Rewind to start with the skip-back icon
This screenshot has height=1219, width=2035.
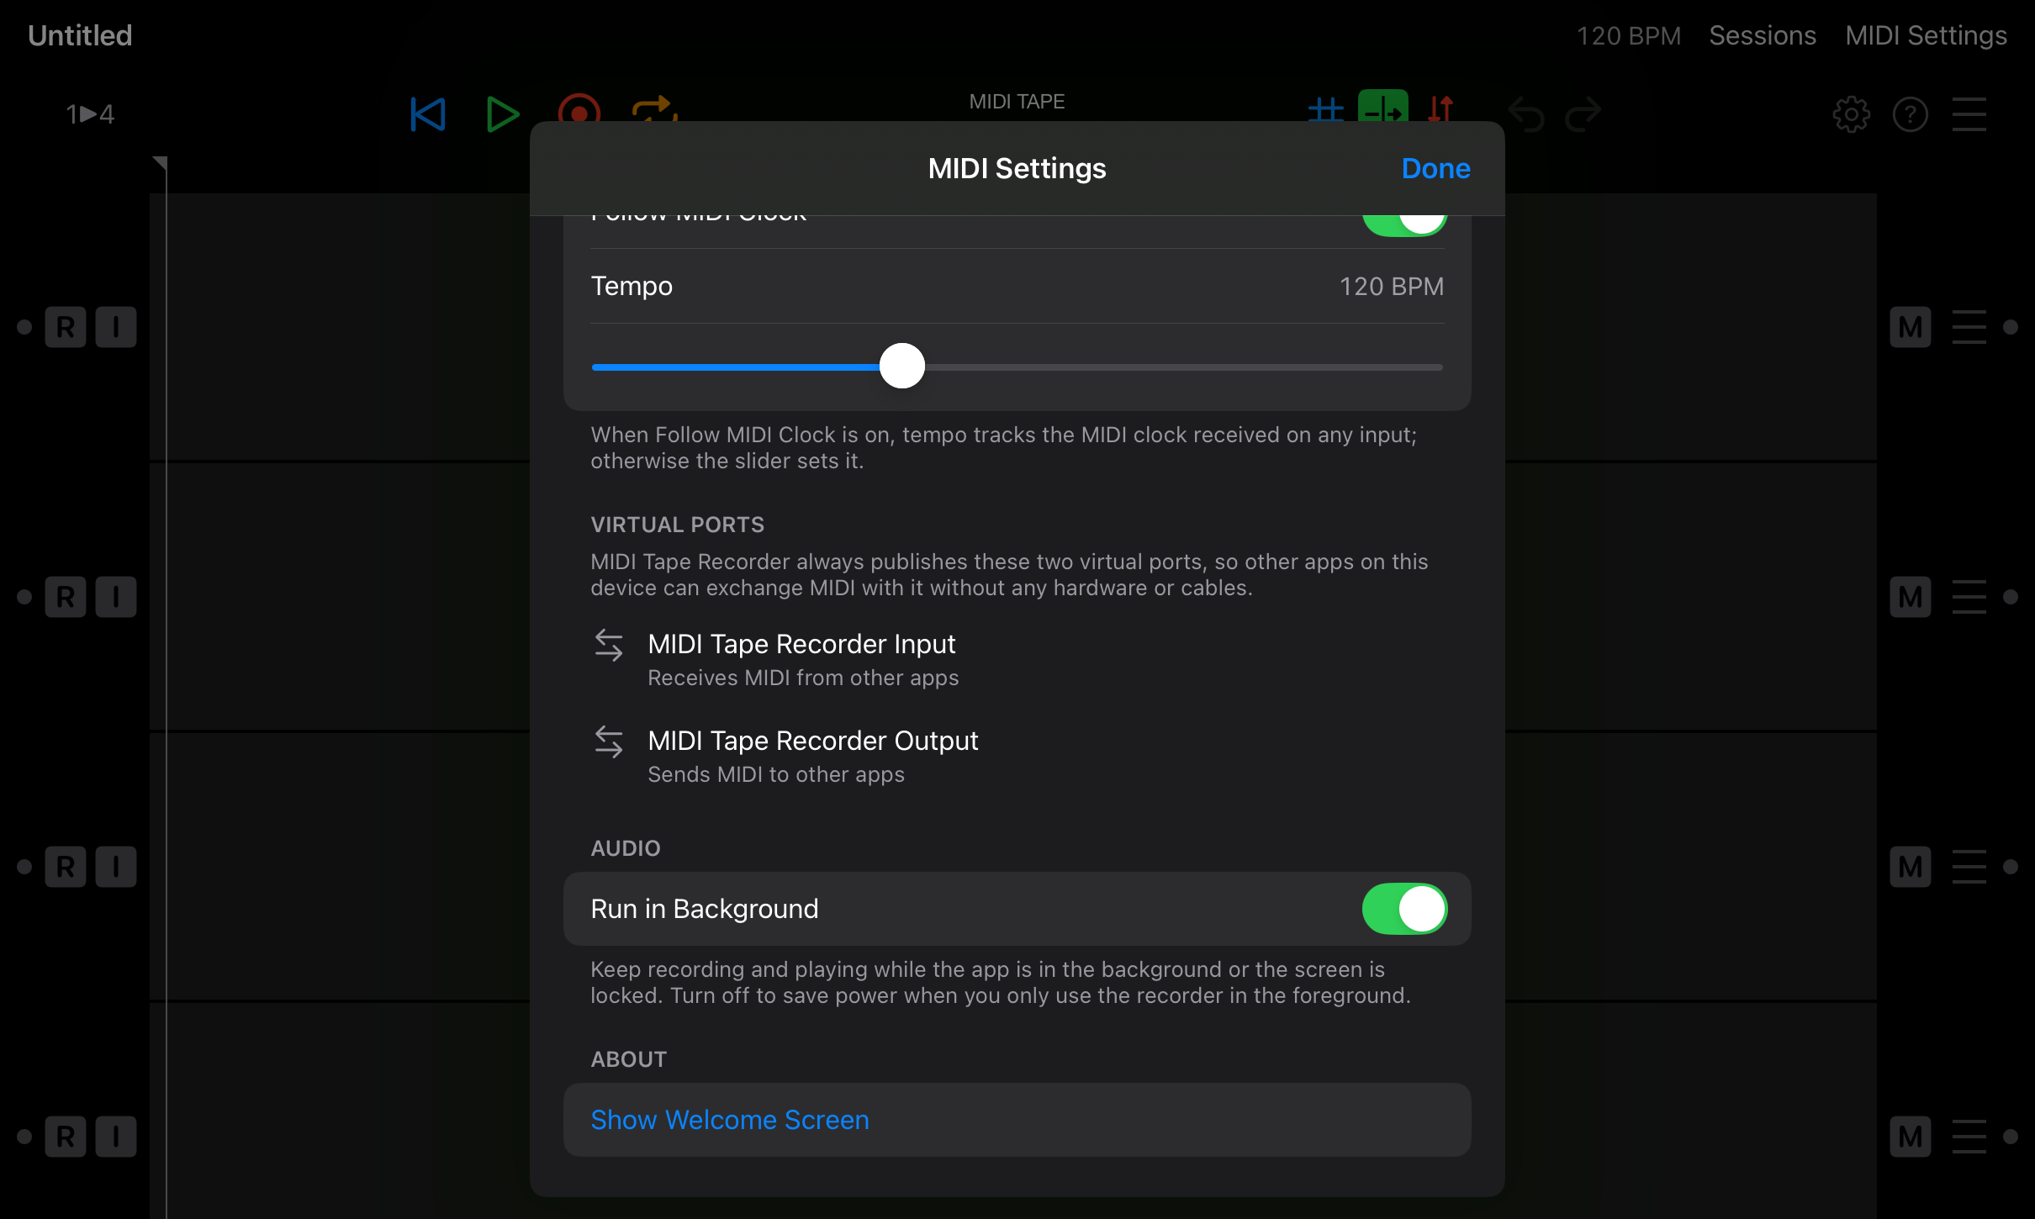[428, 114]
